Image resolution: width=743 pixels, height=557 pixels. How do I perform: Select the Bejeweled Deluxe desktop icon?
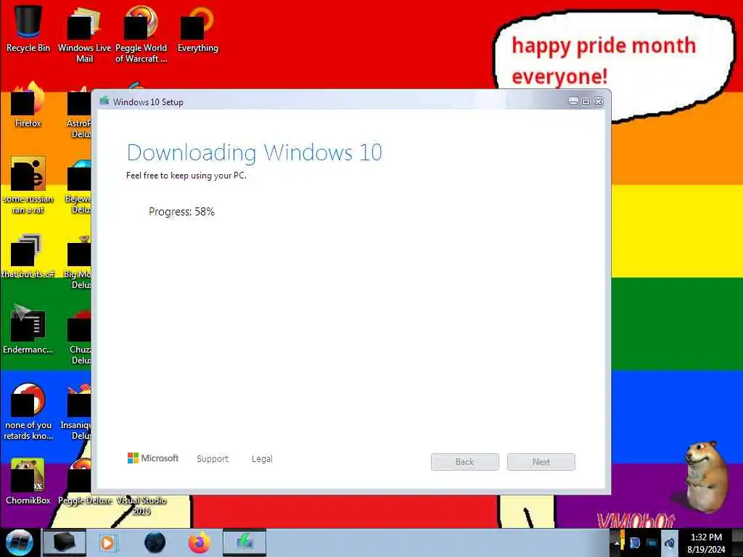[78, 187]
